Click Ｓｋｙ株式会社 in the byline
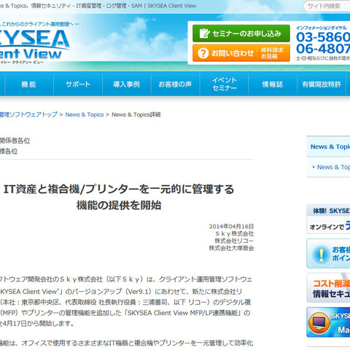Viewport: 350px width, 350px height. pos(235,233)
